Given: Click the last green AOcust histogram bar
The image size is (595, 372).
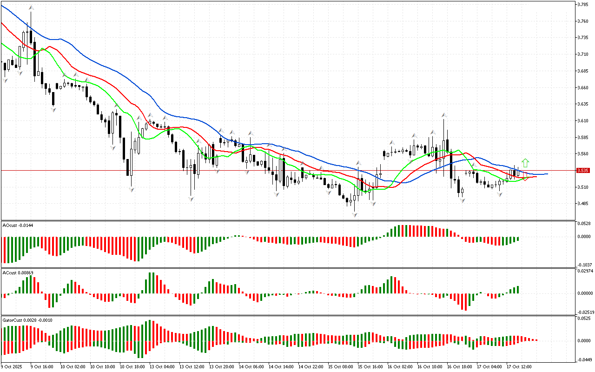Looking at the screenshot, I should pos(518,239).
